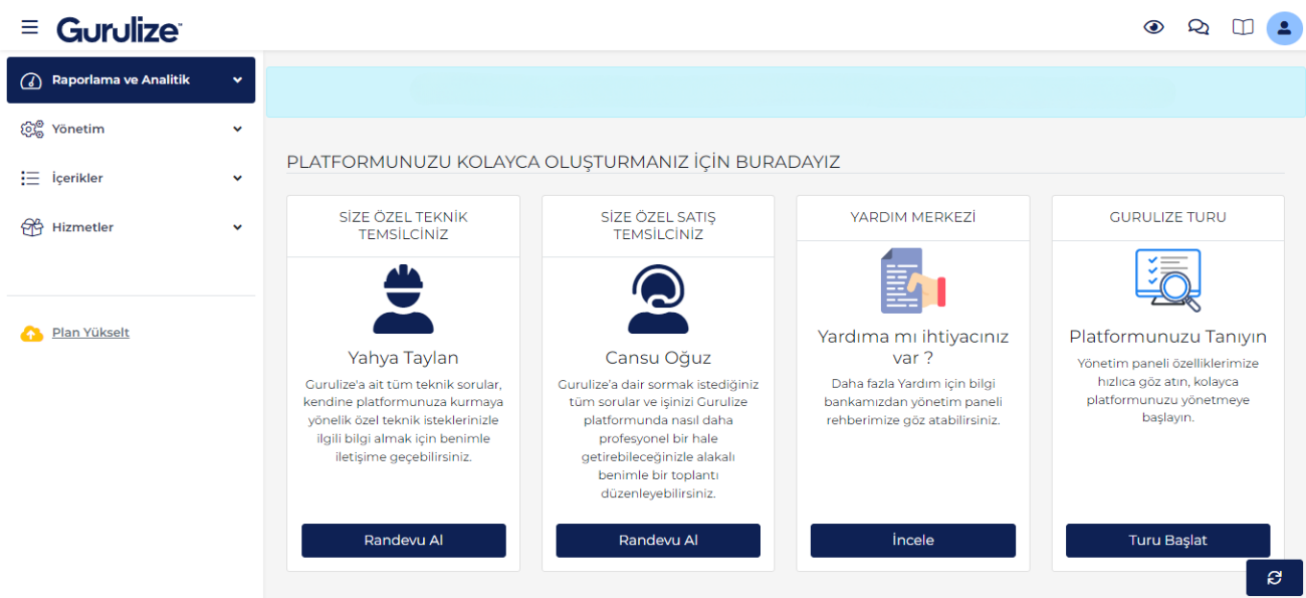Viewport: 1306px width, 598px height.
Task: Click the Plan Yükselt cloud icon
Action: (32, 333)
